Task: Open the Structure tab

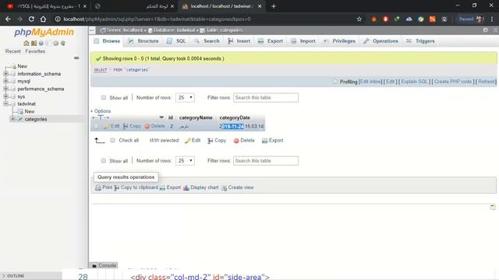Action: [143, 41]
